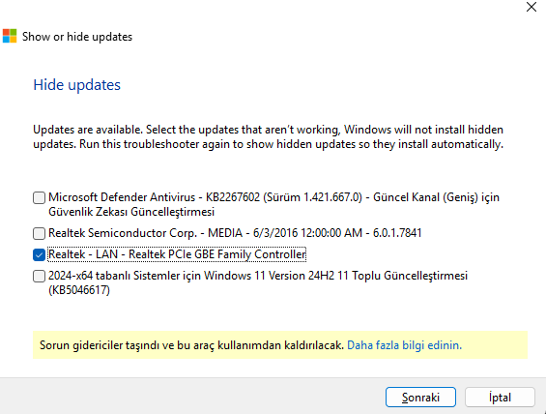Click the Realtek LAN PCIe GBE label

(x=177, y=254)
